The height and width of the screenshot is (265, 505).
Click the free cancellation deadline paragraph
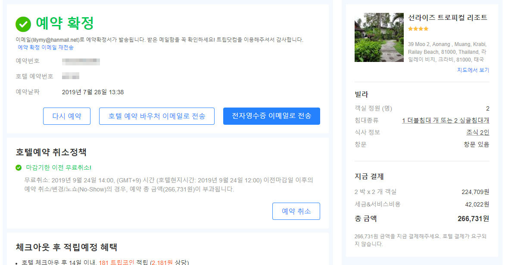click(x=169, y=185)
